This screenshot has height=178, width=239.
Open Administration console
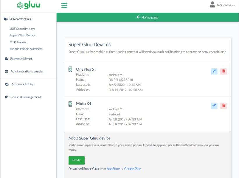(x=27, y=71)
